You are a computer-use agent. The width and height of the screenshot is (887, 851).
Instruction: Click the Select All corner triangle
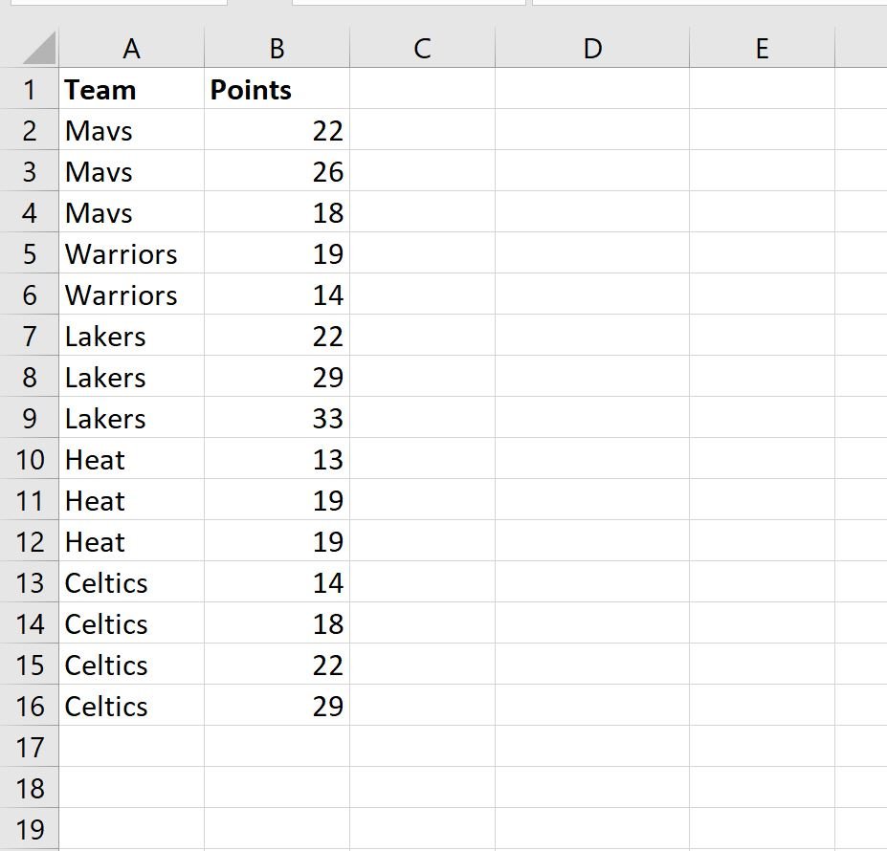(x=38, y=49)
